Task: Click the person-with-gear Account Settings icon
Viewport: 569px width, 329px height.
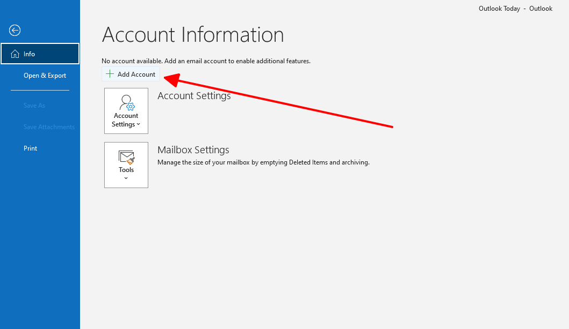Action: click(x=126, y=102)
